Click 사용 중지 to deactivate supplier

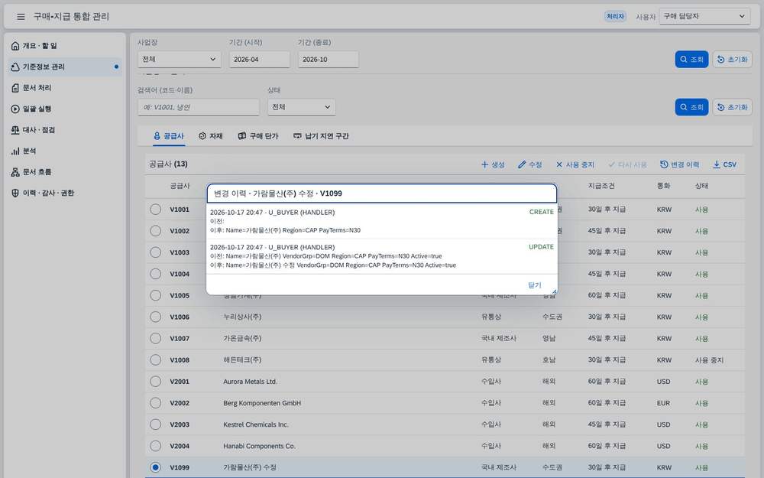click(x=575, y=165)
